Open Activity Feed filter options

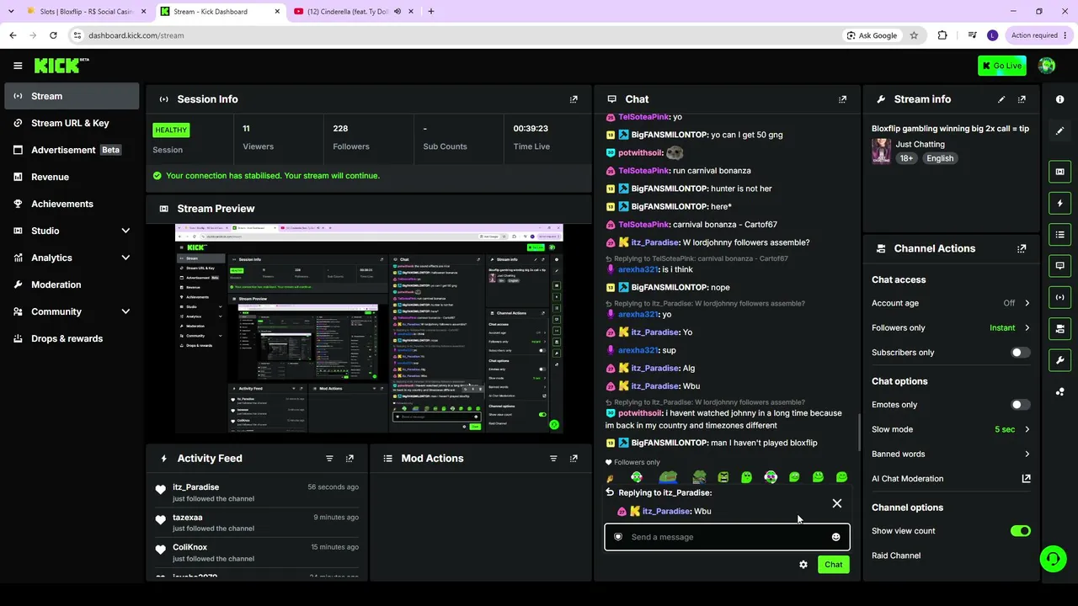(329, 459)
